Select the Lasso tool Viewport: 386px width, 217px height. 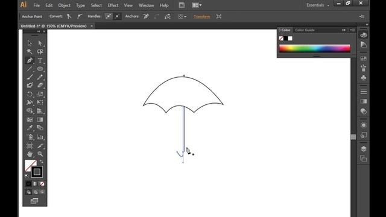click(x=40, y=52)
